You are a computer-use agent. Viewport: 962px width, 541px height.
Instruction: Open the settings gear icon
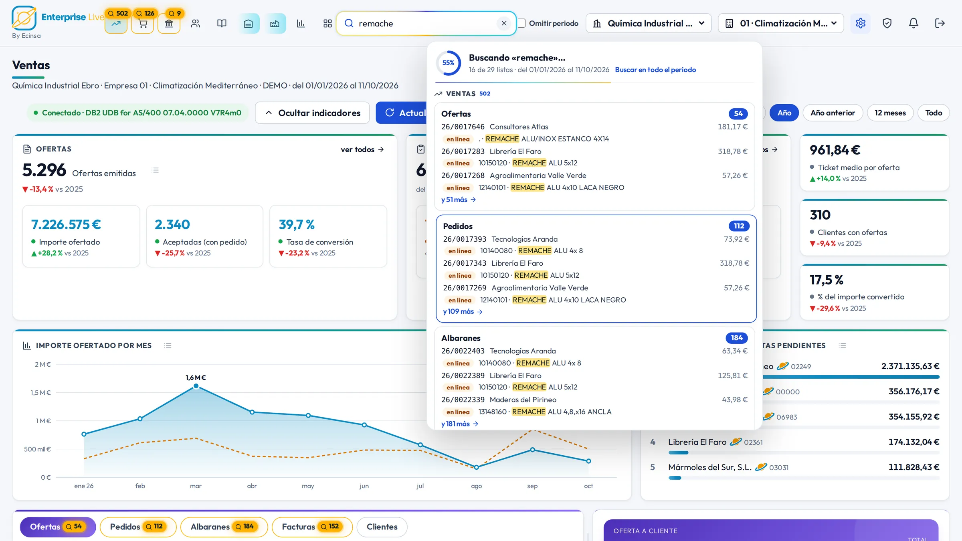click(860, 23)
